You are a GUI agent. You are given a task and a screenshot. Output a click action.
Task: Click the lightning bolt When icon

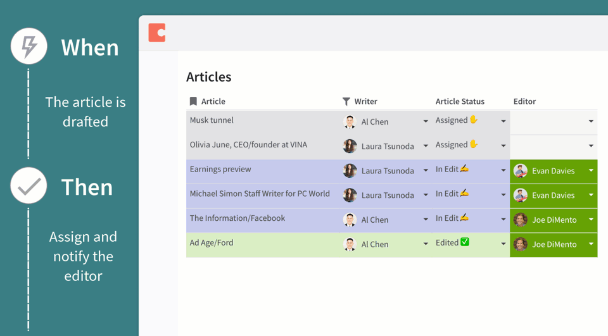(29, 47)
